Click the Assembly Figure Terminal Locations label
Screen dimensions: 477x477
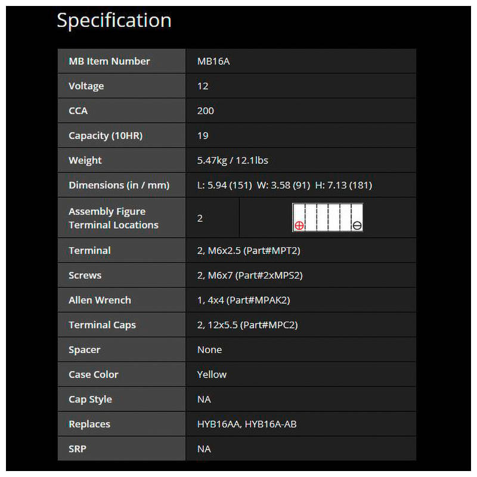click(x=113, y=218)
